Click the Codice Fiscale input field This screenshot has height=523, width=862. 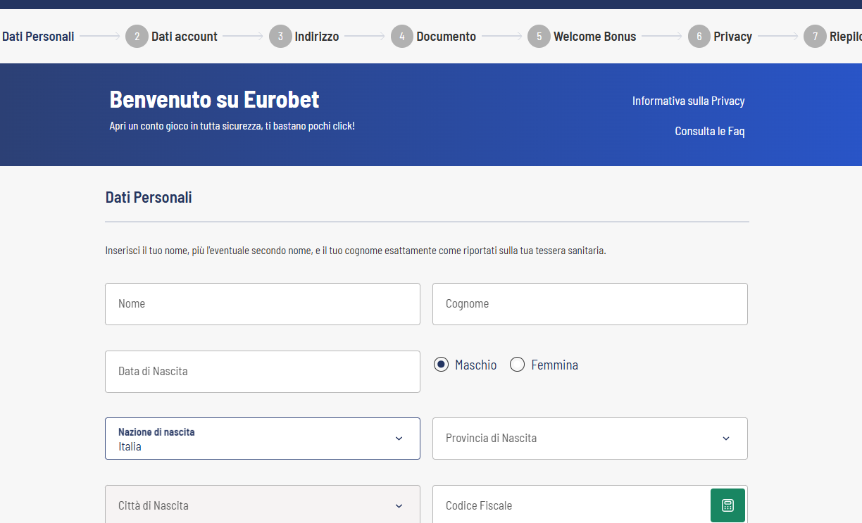pyautogui.click(x=571, y=505)
